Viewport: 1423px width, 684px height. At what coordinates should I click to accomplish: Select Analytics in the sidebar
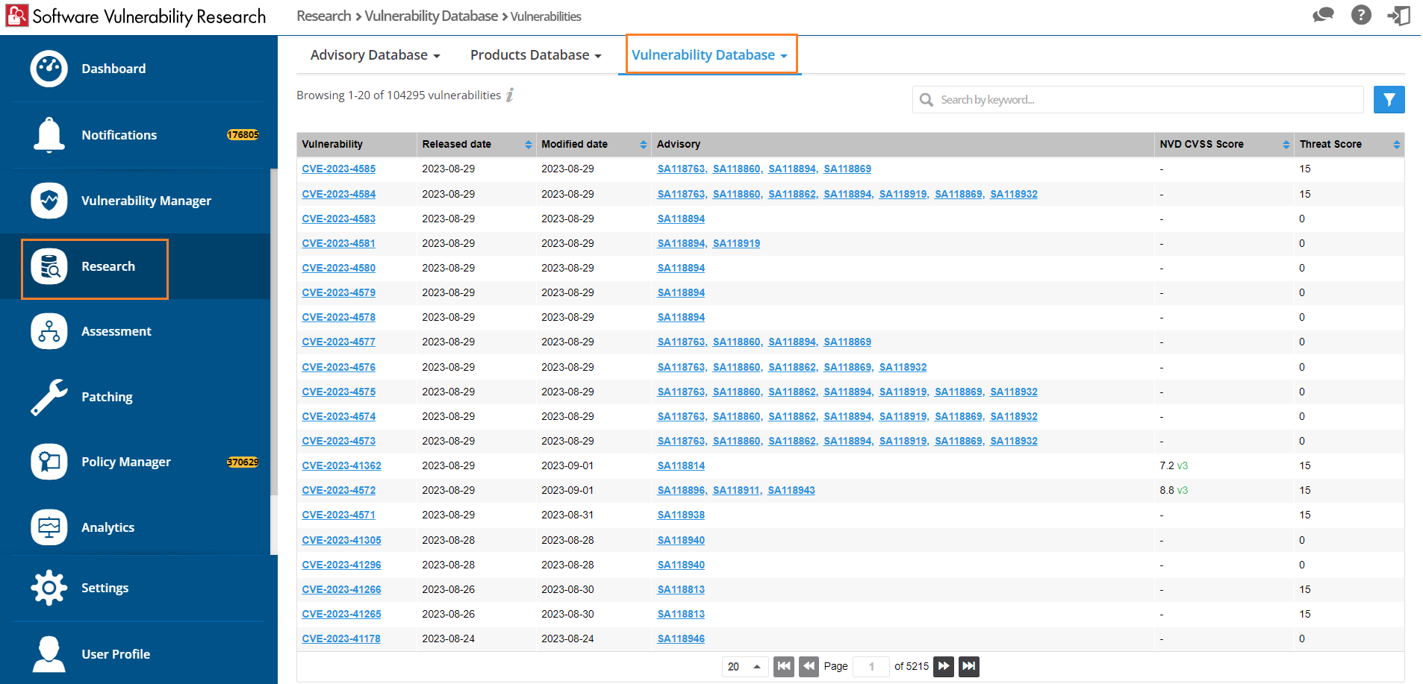(108, 527)
